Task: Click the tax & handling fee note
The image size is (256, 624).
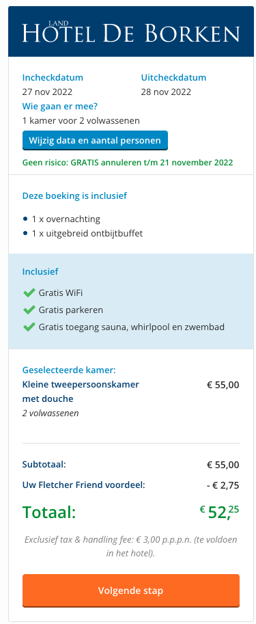Action: 131,546
